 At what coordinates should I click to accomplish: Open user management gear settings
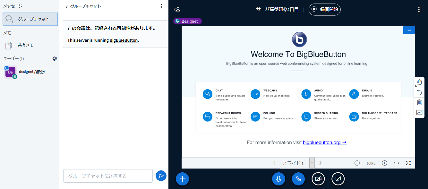pyautogui.click(x=55, y=59)
